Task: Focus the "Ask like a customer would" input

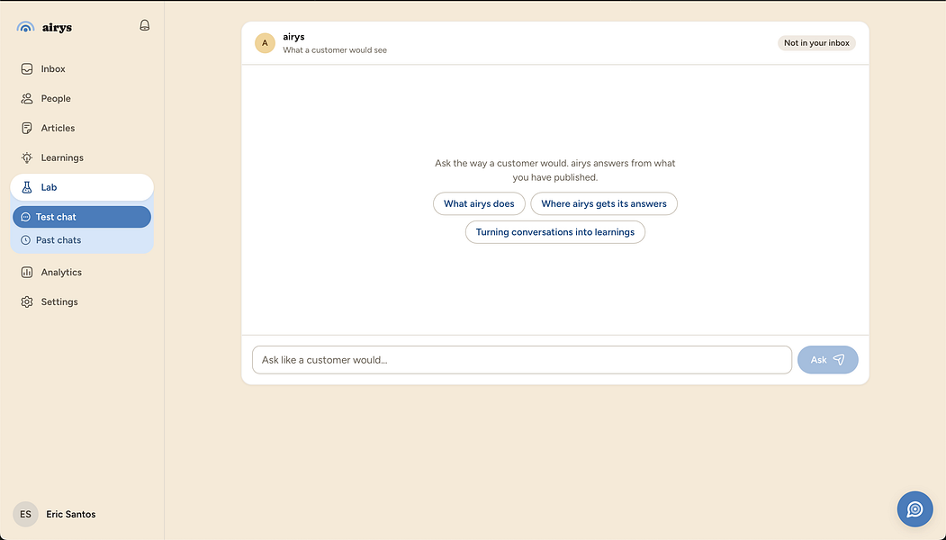Action: [x=522, y=360]
